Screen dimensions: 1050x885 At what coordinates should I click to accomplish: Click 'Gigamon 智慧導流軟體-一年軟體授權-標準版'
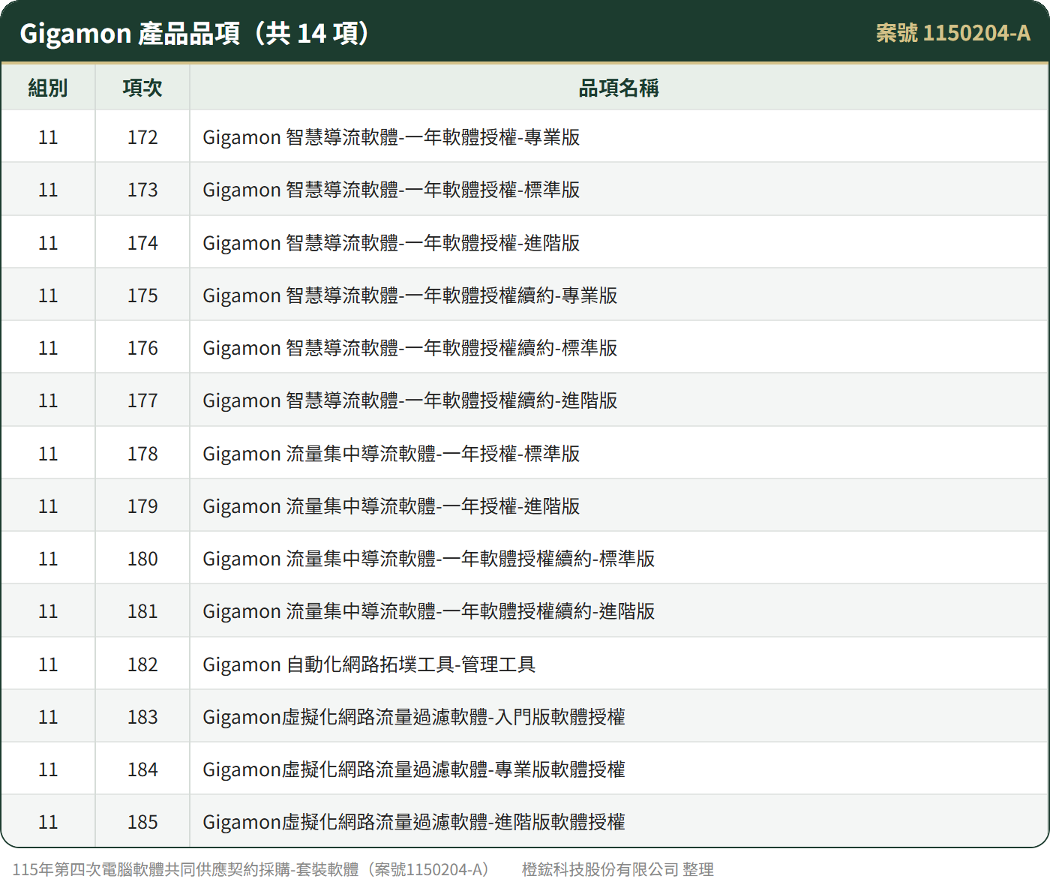[x=391, y=190]
